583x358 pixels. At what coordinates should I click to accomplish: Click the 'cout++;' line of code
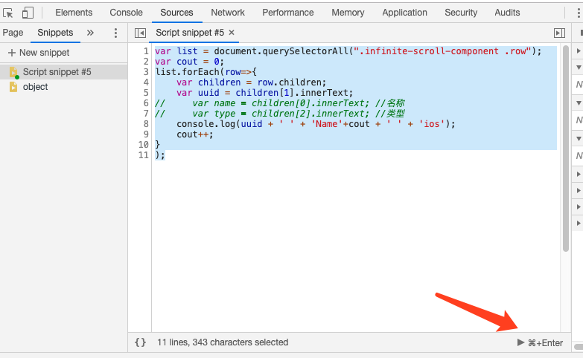(195, 134)
